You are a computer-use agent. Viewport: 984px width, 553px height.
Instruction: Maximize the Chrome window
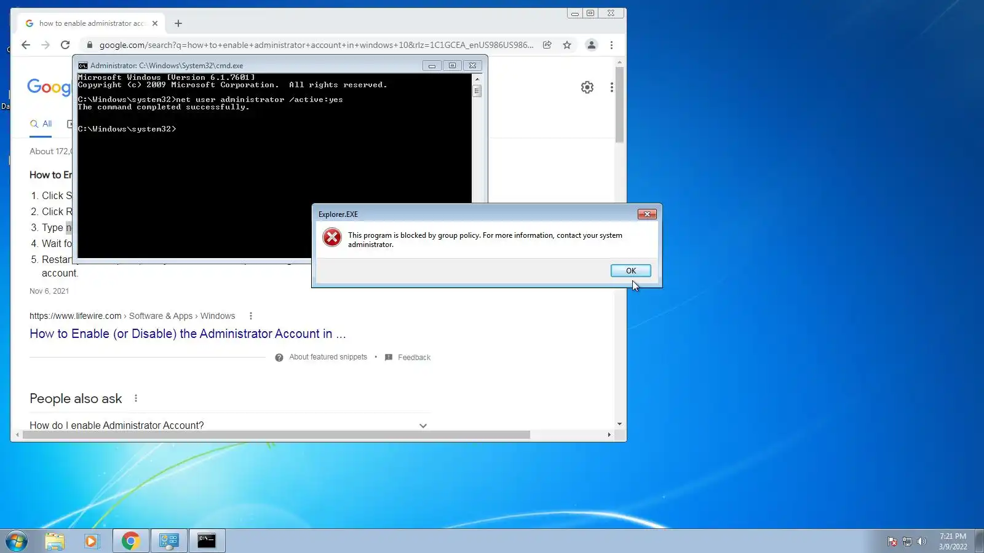[590, 13]
